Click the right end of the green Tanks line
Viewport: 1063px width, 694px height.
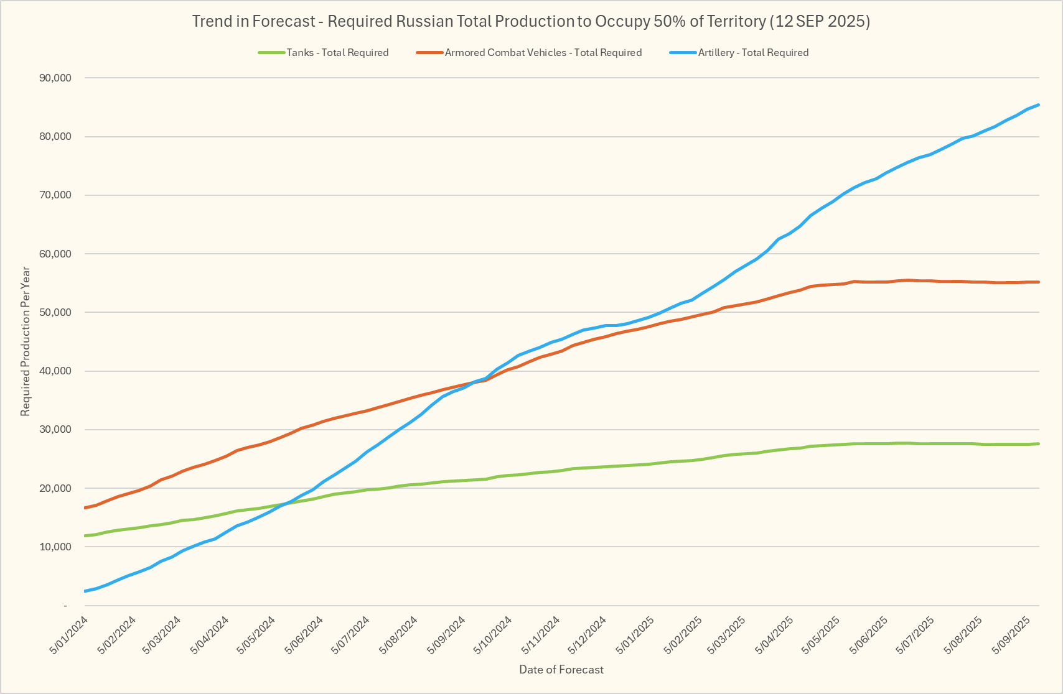click(x=1037, y=443)
